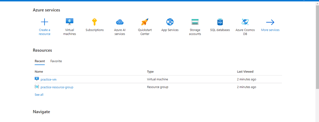Click the Type column header

coord(151,72)
